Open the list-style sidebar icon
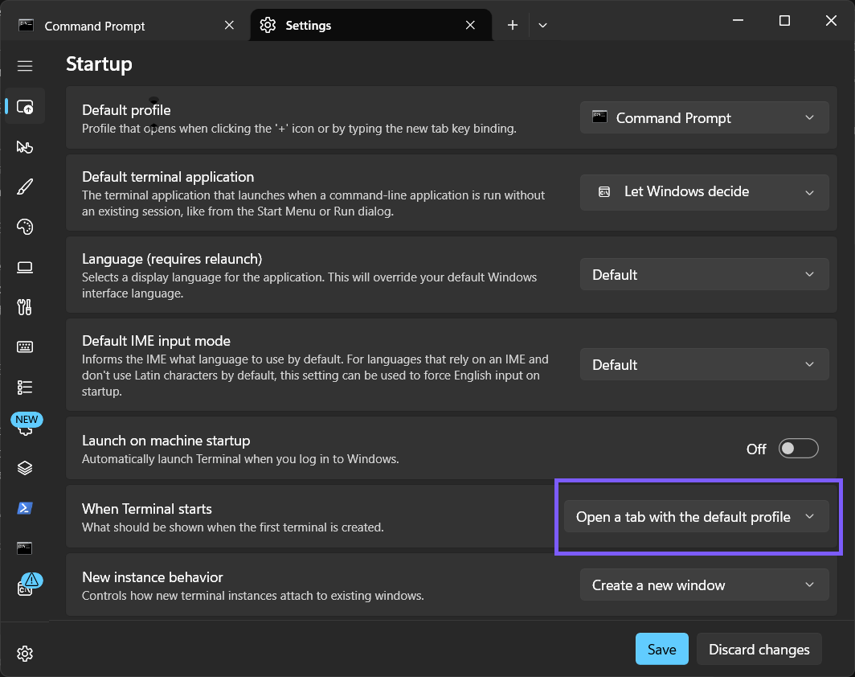This screenshot has width=855, height=677. click(x=25, y=388)
